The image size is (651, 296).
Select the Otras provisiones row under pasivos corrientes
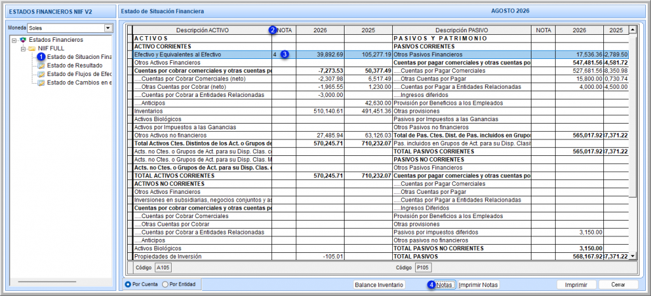point(462,111)
